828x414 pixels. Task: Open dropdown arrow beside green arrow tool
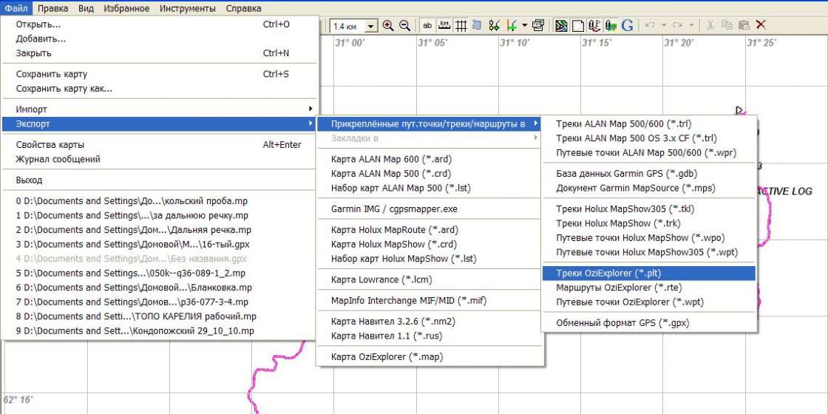tap(524, 26)
